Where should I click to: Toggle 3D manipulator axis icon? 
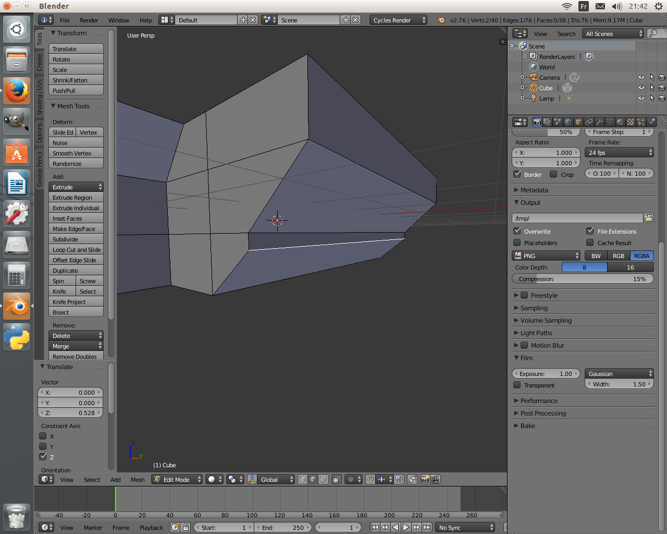[252, 479]
